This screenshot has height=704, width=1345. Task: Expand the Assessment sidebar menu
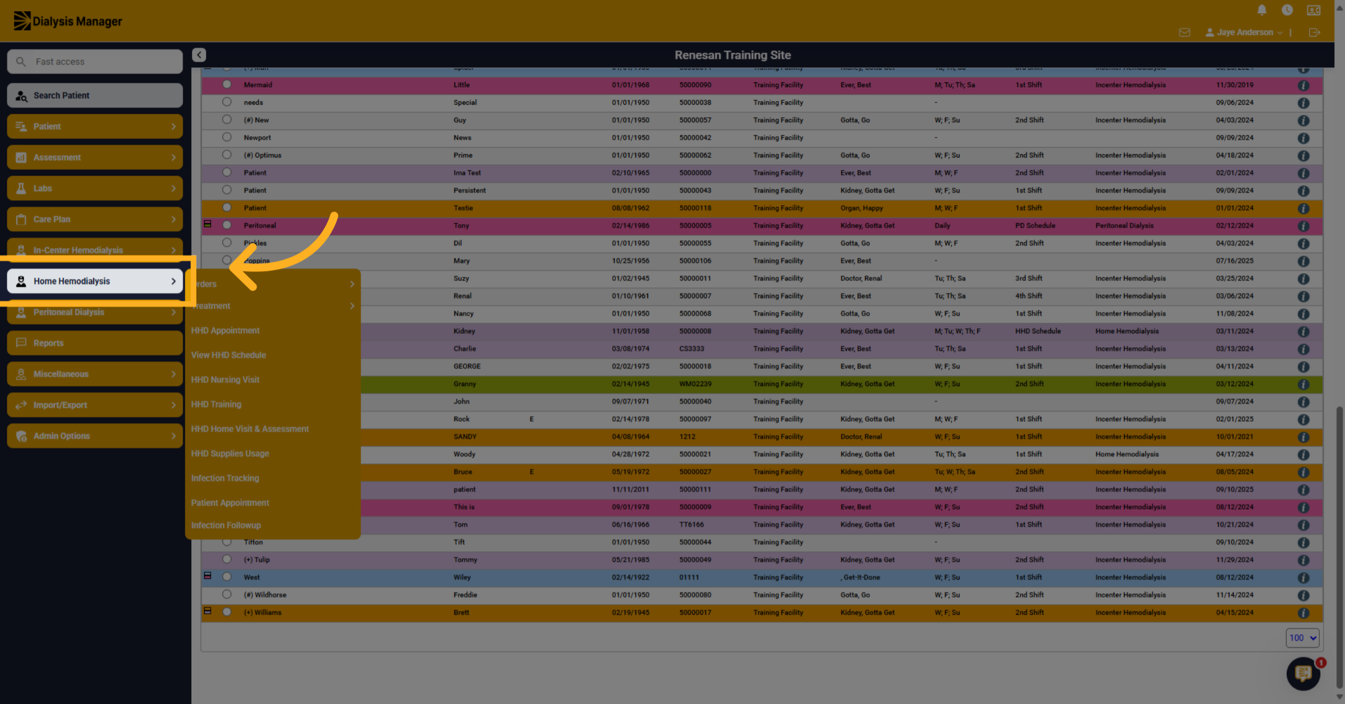95,157
